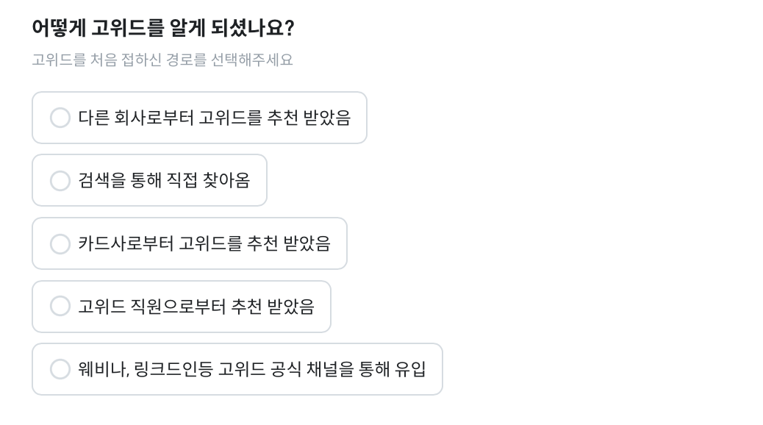Choose the '카드사로부터 고위드를 추천 받았음' radio button
The height and width of the screenshot is (425, 763).
(60, 244)
